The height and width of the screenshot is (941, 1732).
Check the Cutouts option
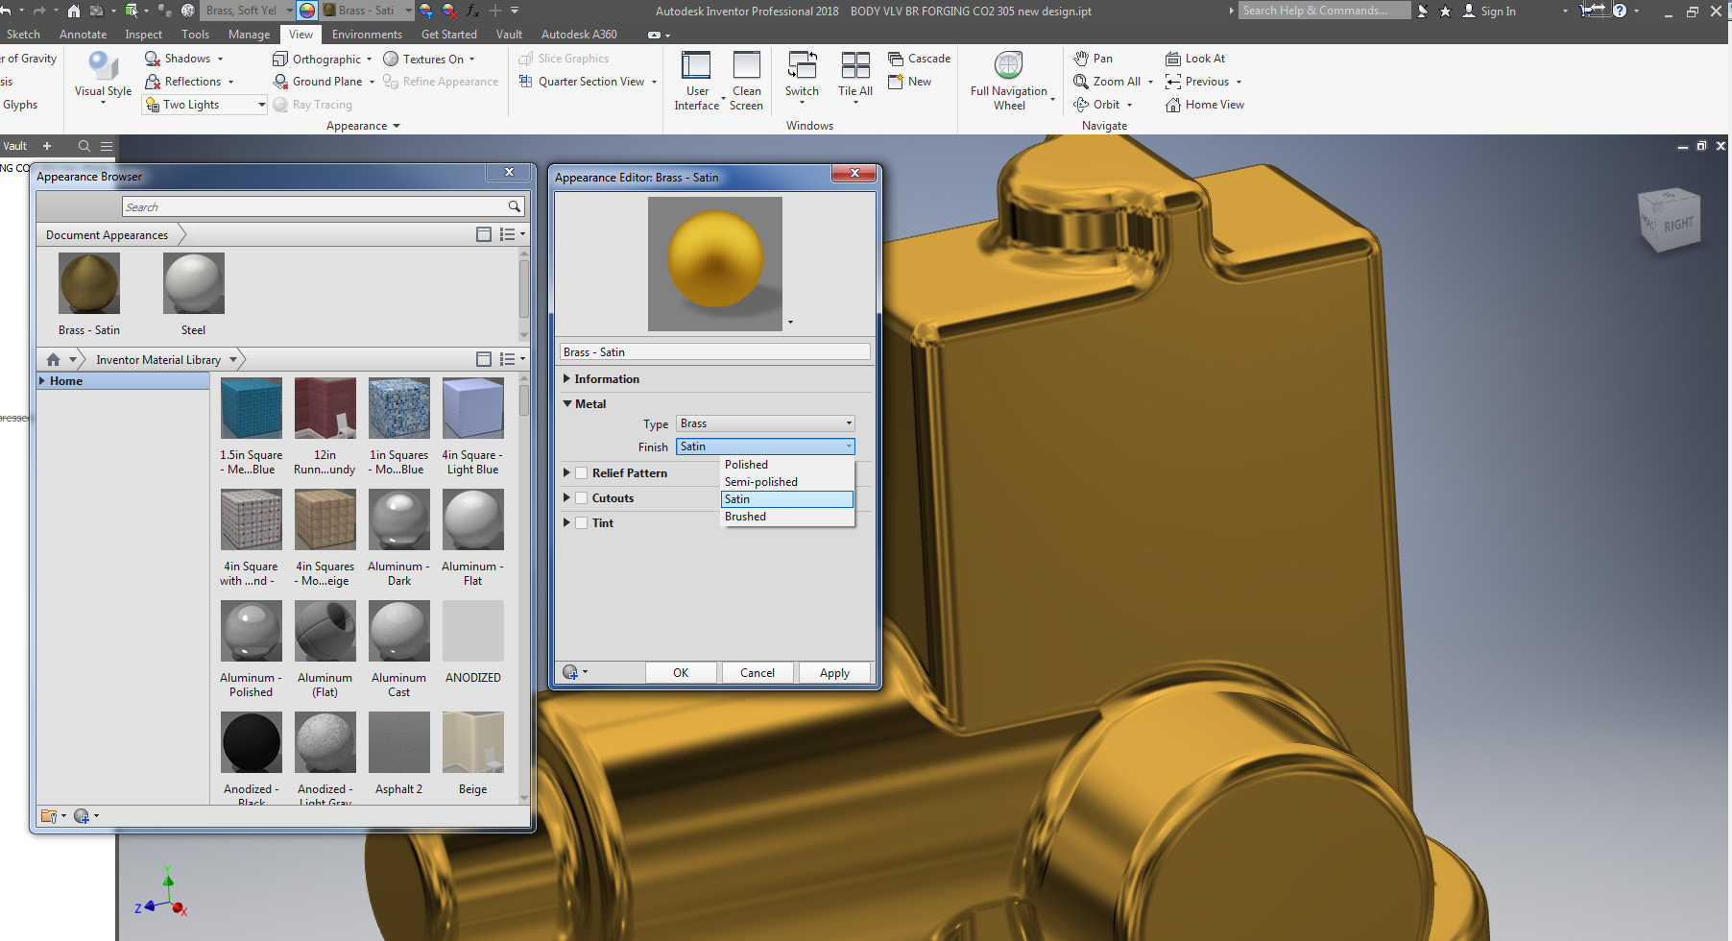pyautogui.click(x=581, y=497)
